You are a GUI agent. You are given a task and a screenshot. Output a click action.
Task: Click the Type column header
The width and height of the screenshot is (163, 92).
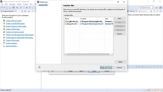click(109, 19)
